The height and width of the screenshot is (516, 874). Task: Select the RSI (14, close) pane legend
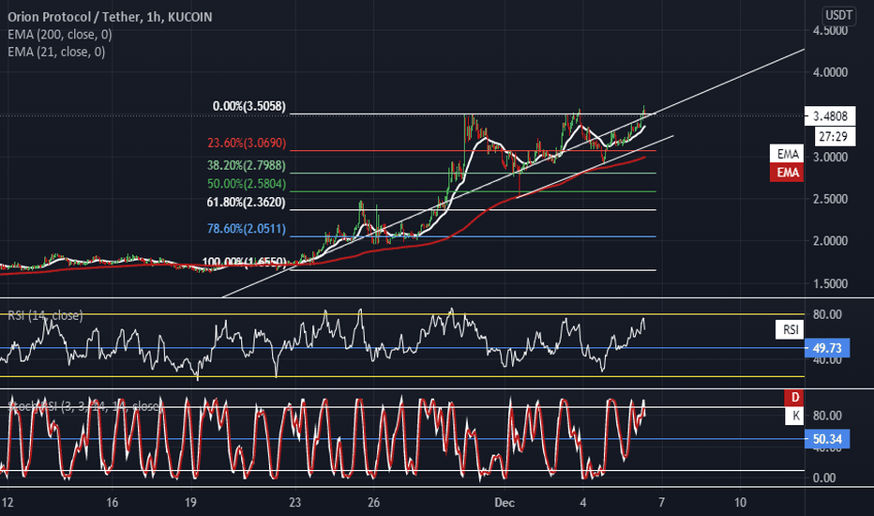[45, 316]
